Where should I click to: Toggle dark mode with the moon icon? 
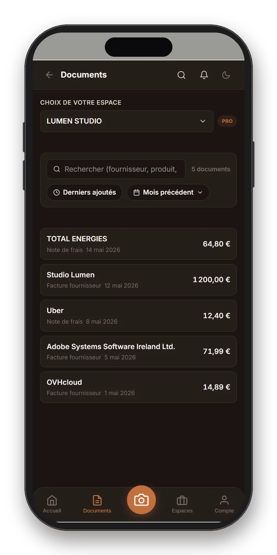(x=226, y=75)
